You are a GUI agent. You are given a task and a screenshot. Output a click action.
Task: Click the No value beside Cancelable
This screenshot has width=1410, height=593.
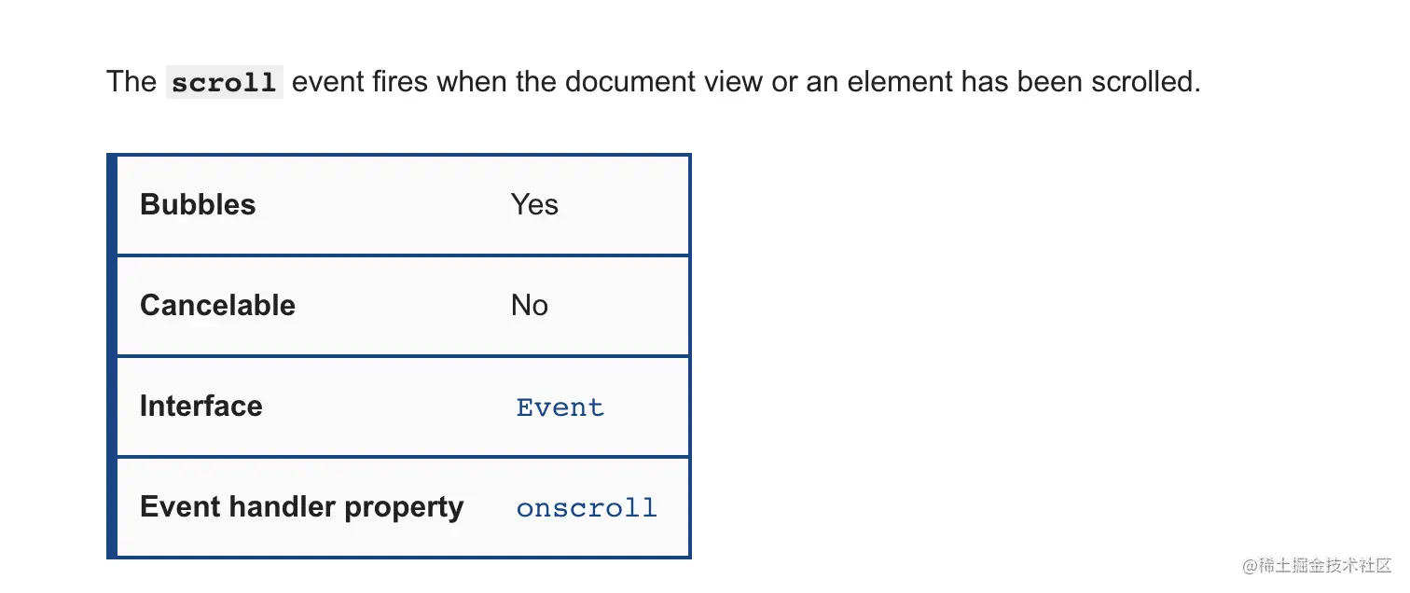point(530,305)
